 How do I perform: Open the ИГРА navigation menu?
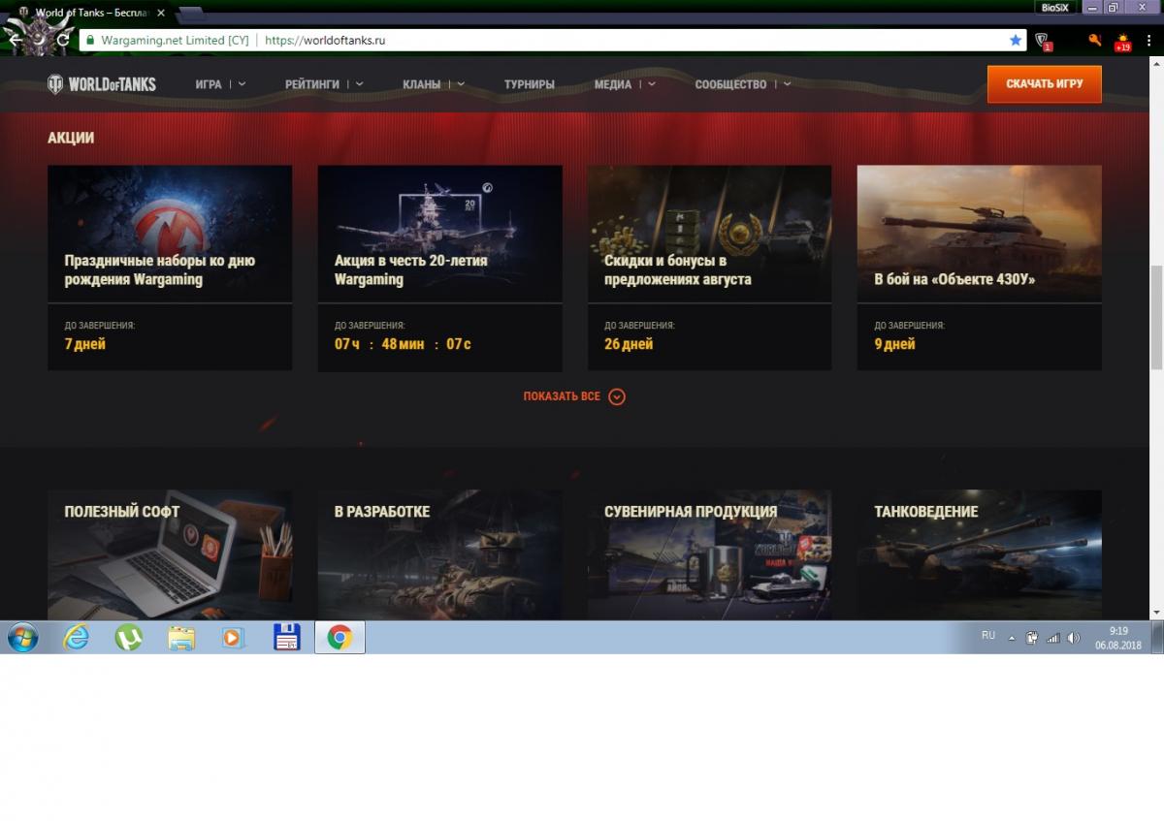coord(209,84)
